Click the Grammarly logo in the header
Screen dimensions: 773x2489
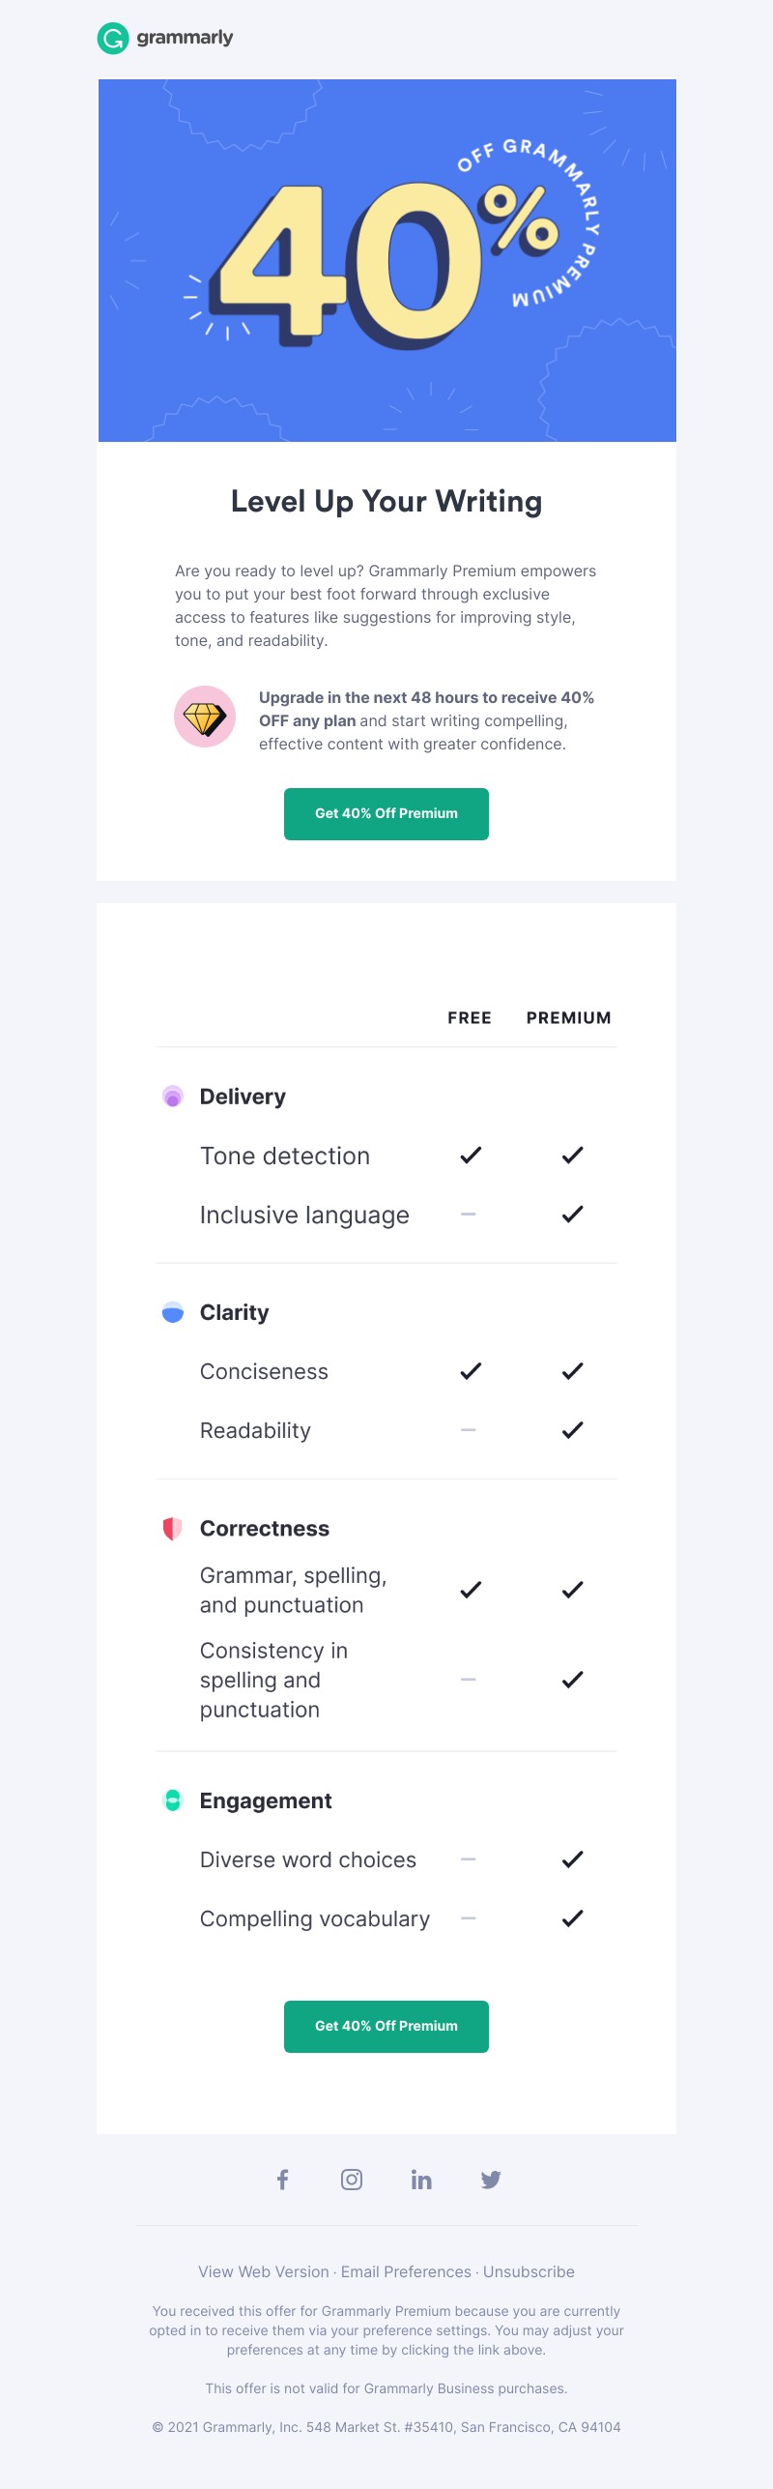[165, 38]
